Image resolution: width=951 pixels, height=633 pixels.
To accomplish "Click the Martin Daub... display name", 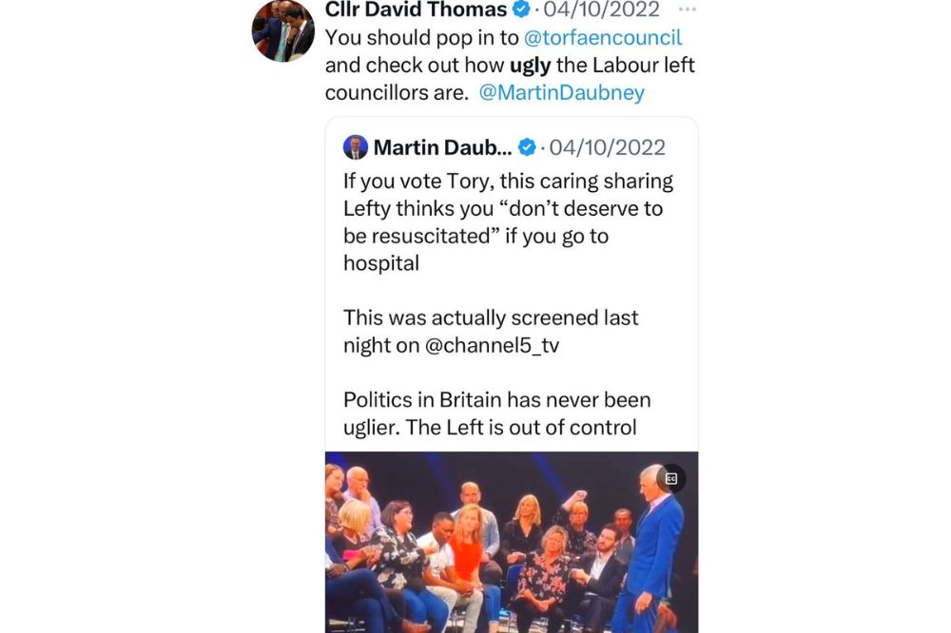I will [x=442, y=147].
